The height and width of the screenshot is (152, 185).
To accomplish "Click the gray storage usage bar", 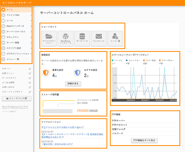I will coord(58,111).
